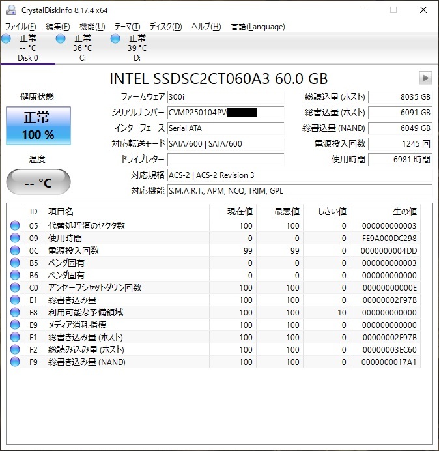Image resolution: width=439 pixels, height=451 pixels.
Task: Click status orb for attribute F2 row
Action: (15, 349)
